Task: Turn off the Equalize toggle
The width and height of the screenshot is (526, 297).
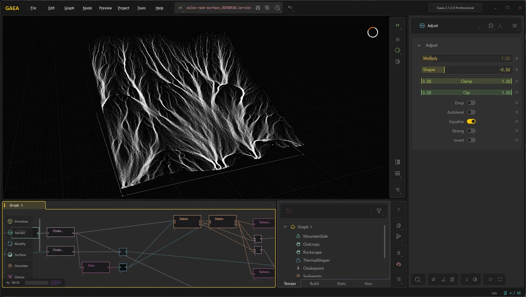Action: (471, 121)
